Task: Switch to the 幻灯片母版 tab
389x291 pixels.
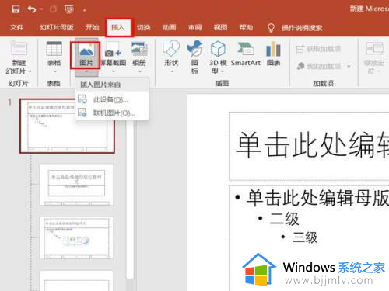Action: (x=57, y=27)
